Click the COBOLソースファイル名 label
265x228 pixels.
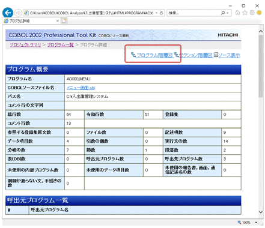pos(31,88)
